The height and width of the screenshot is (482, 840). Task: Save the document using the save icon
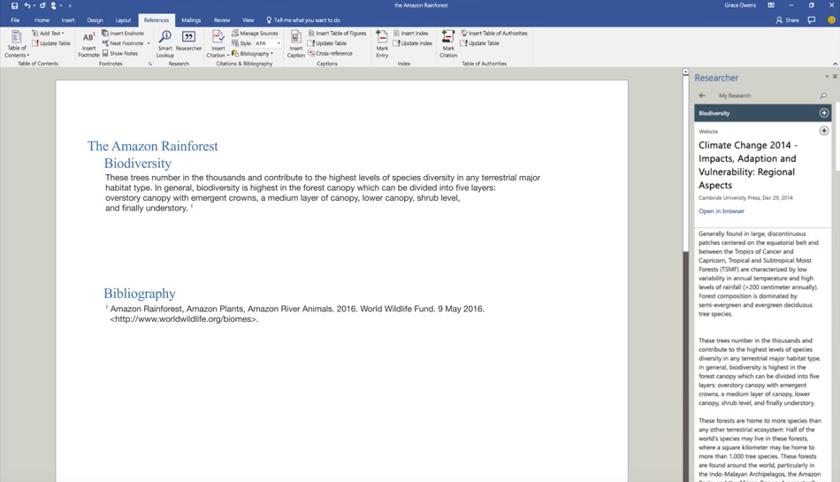[x=14, y=5]
